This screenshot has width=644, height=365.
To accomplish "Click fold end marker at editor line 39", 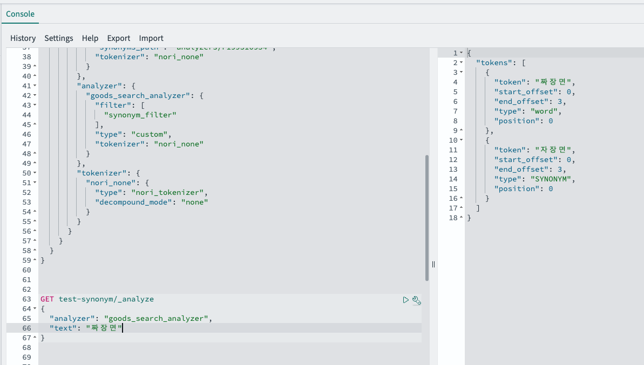I will pyautogui.click(x=35, y=66).
